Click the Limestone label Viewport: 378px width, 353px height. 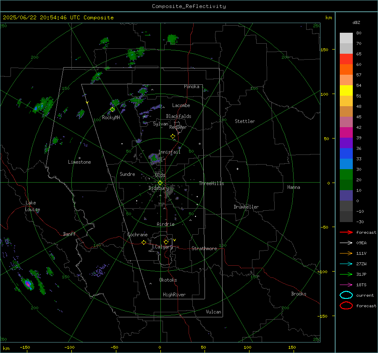pos(79,162)
